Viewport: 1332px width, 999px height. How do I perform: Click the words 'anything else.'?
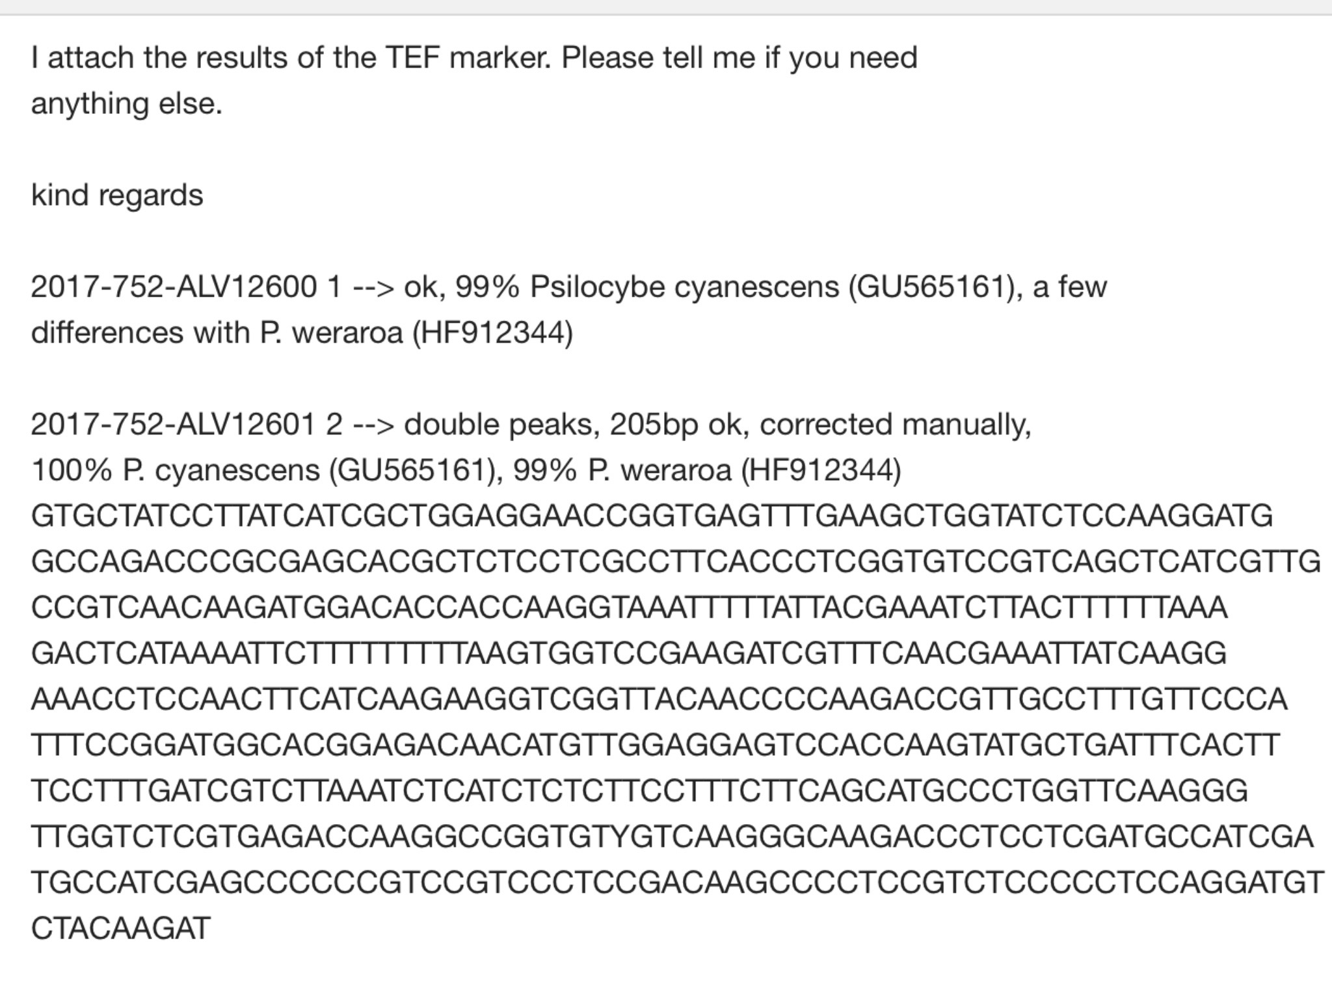pyautogui.click(x=127, y=104)
